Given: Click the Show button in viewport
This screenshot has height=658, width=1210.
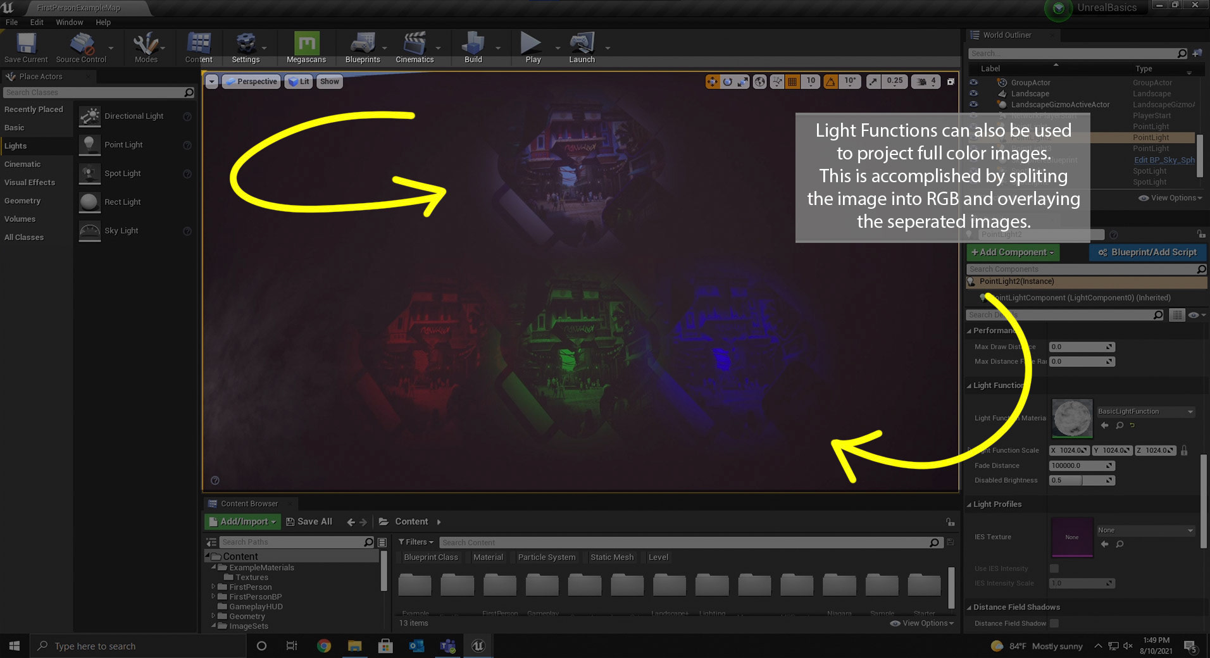Looking at the screenshot, I should point(329,82).
